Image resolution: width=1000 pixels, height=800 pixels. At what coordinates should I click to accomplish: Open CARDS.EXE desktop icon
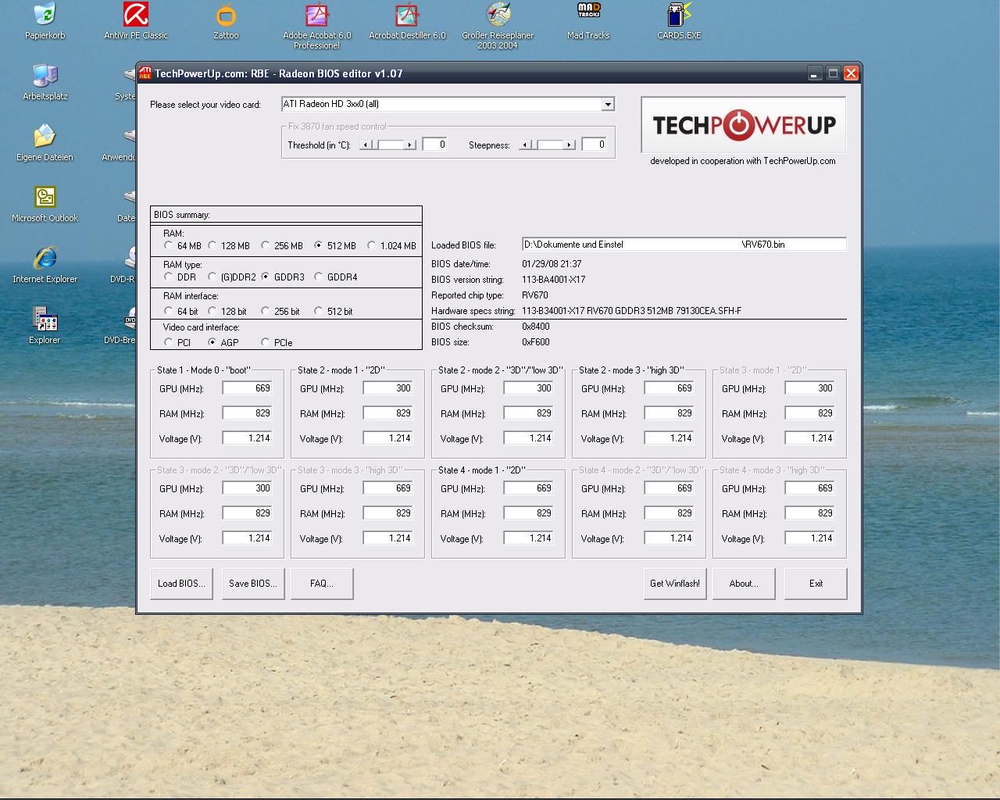coord(679,21)
